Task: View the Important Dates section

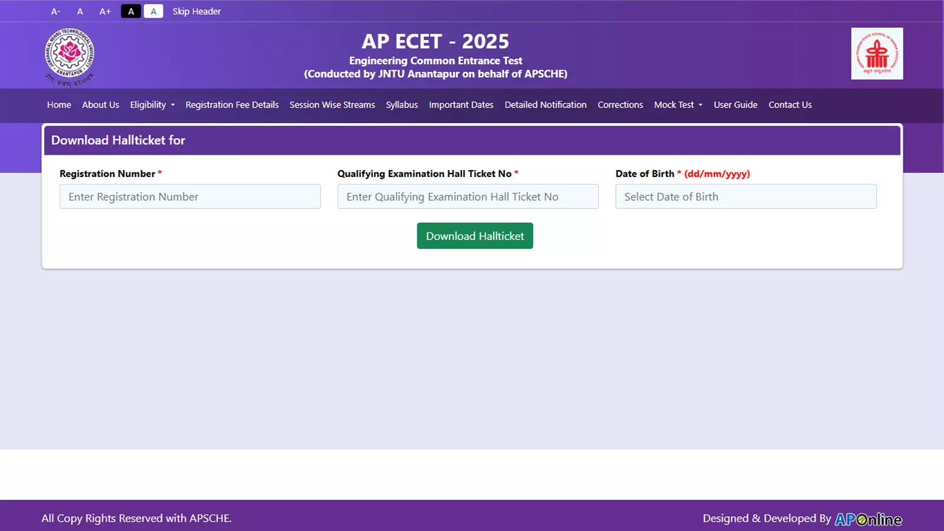Action: (461, 104)
